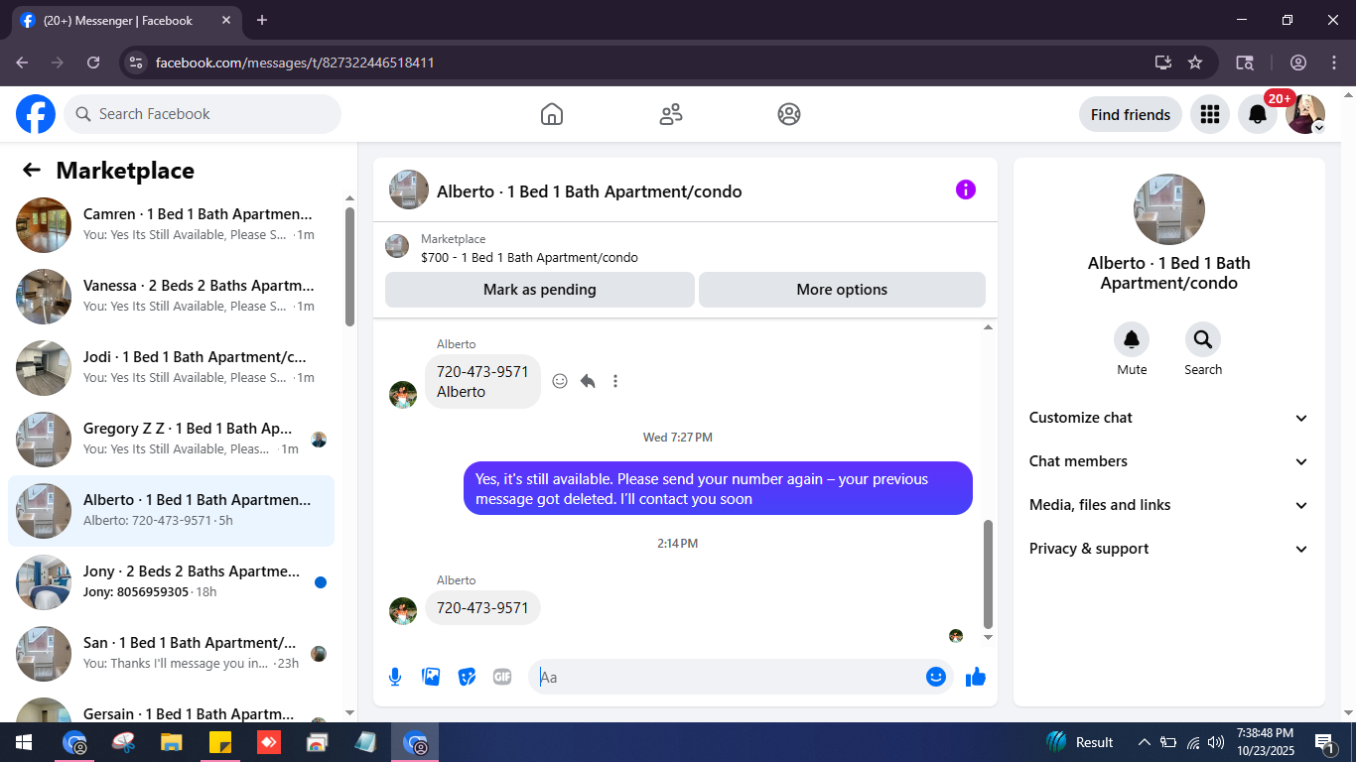Open the Friends icon in top navigation
This screenshot has height=762, width=1356.
point(671,114)
